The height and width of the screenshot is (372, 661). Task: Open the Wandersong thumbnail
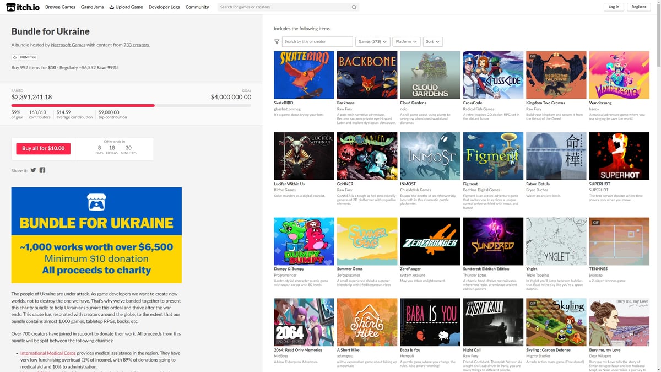619,75
